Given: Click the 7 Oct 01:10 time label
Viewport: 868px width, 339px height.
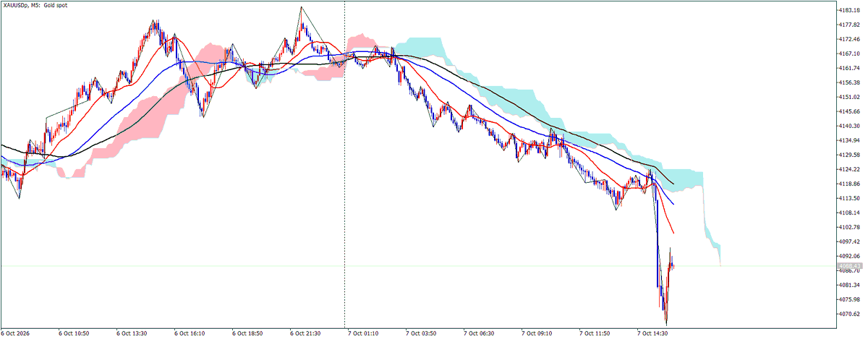Looking at the screenshot, I should point(364,334).
